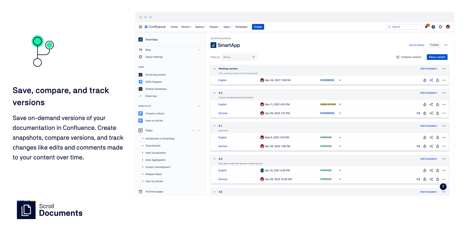Collapse apps list with Show less
Screen dimensions: 476x232
151,96
